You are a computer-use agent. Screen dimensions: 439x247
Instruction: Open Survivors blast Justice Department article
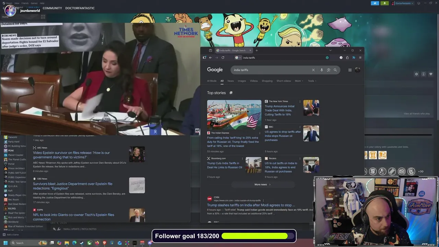[73, 186]
